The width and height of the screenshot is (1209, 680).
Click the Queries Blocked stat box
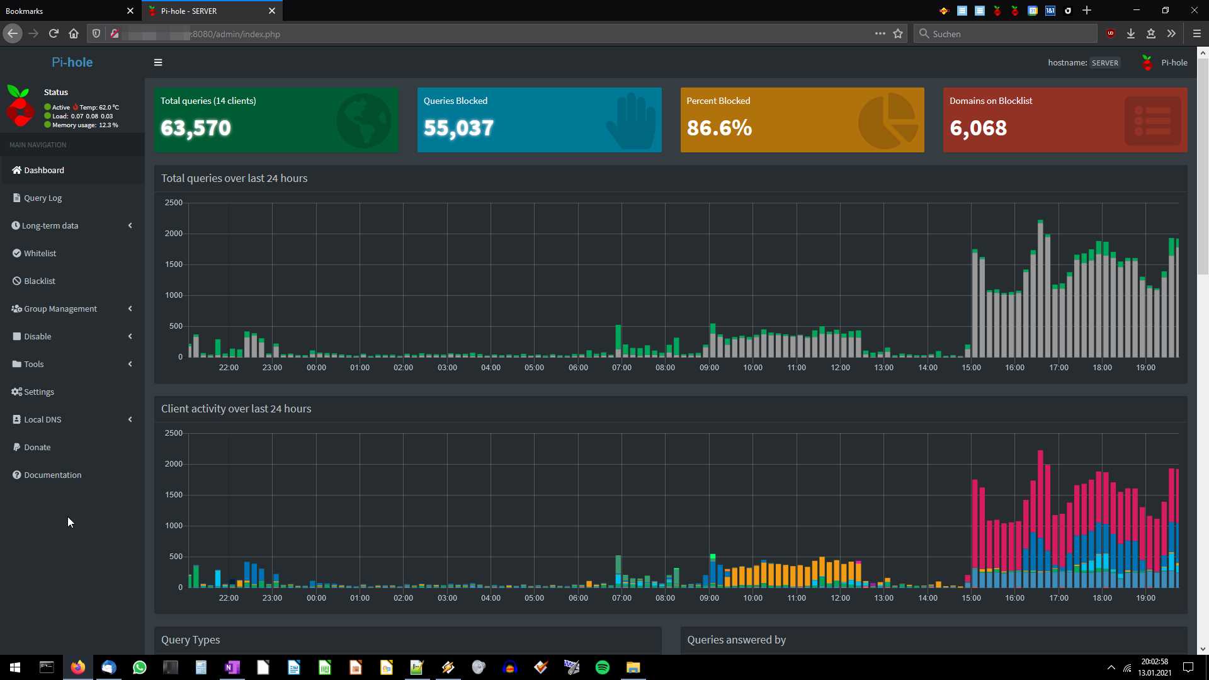coord(539,120)
